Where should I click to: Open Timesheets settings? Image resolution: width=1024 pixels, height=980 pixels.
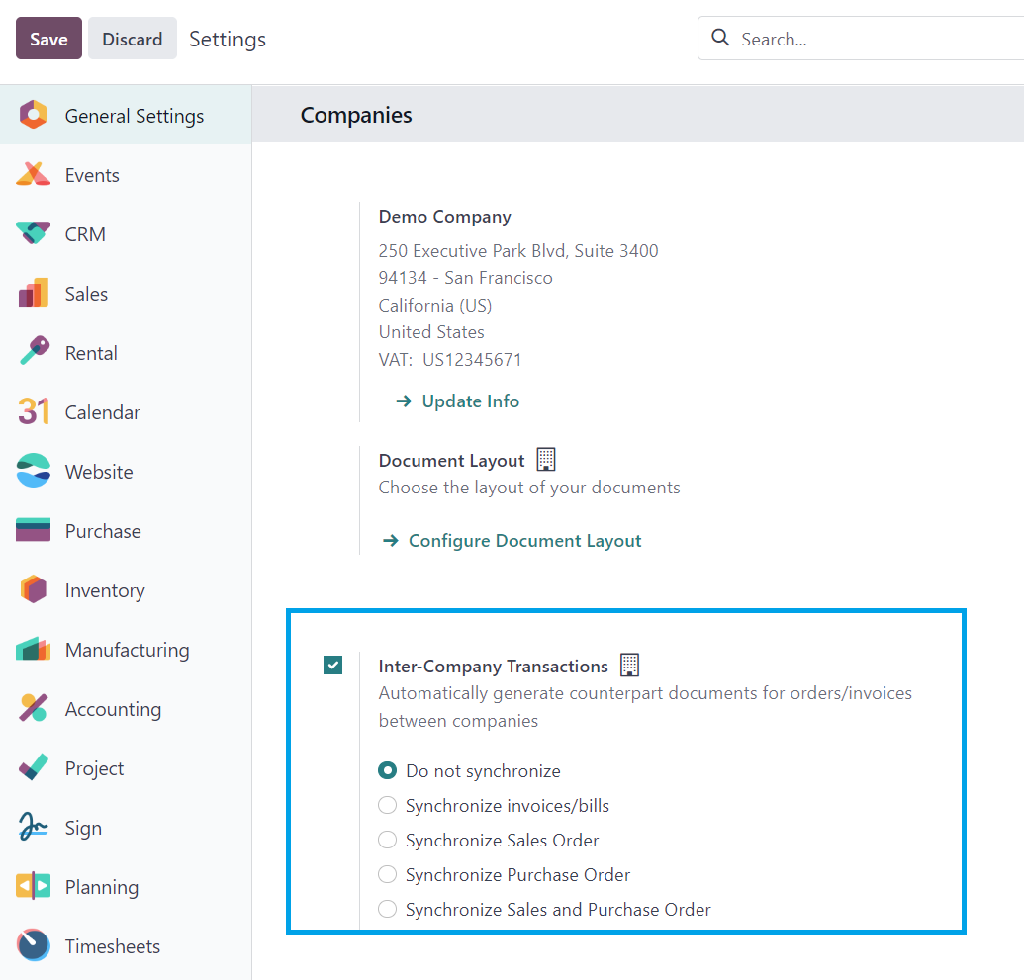point(126,946)
